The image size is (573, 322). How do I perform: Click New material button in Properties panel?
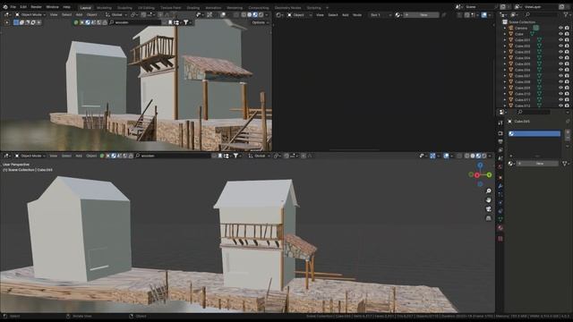click(537, 164)
